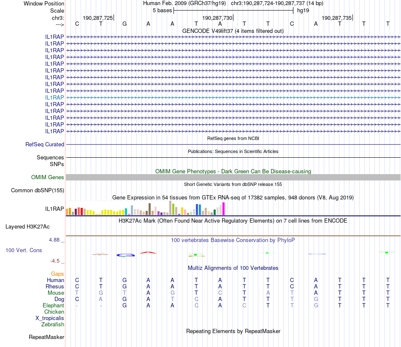Click the blue G conservation logo in PhyloP
Image resolution: width=401 pixels, height=347 pixels.
pos(125,255)
